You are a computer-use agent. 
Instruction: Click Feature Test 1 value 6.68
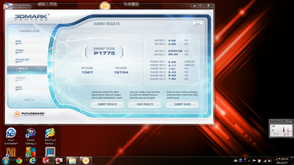click(x=172, y=62)
